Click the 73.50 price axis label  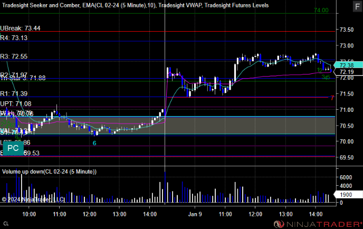coord(347,30)
